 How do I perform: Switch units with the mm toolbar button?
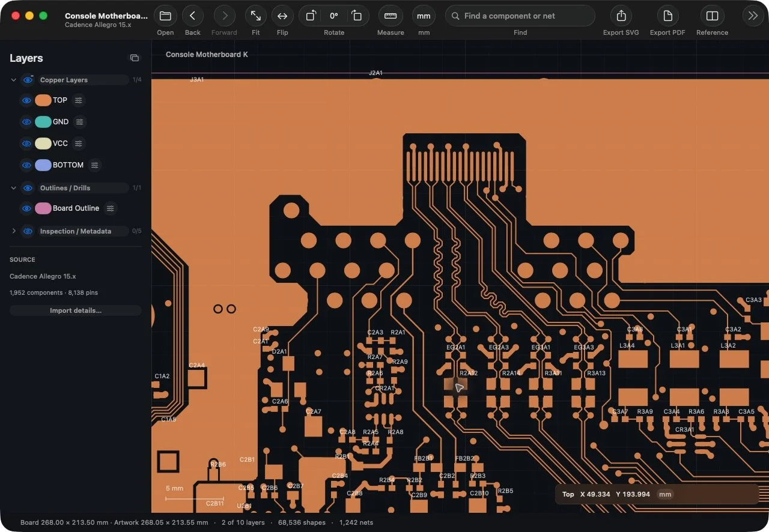point(424,16)
